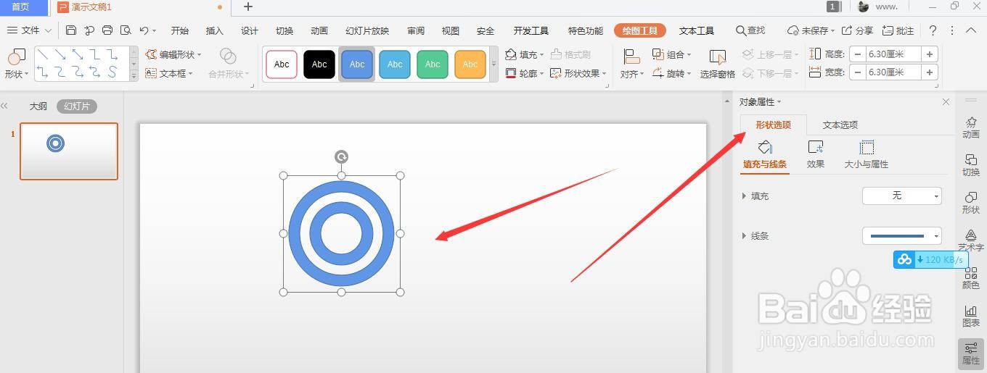Click 上移一层 bring forward

point(770,54)
